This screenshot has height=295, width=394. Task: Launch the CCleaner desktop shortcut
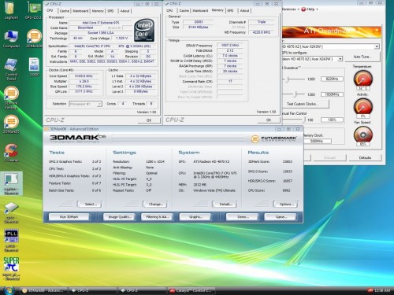point(11,153)
